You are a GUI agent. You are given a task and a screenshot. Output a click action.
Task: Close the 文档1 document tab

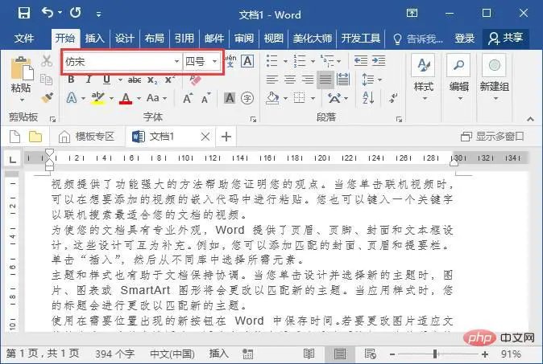[x=205, y=137]
